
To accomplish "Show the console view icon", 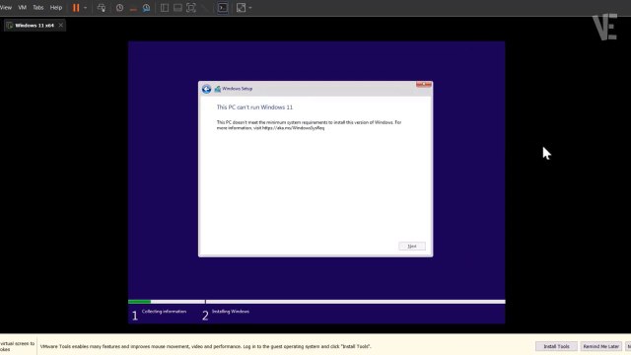I will pyautogui.click(x=223, y=8).
